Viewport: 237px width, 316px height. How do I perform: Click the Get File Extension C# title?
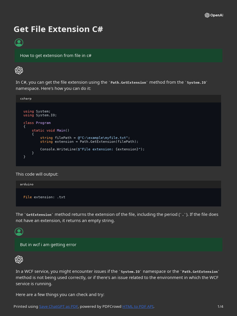(x=58, y=29)
